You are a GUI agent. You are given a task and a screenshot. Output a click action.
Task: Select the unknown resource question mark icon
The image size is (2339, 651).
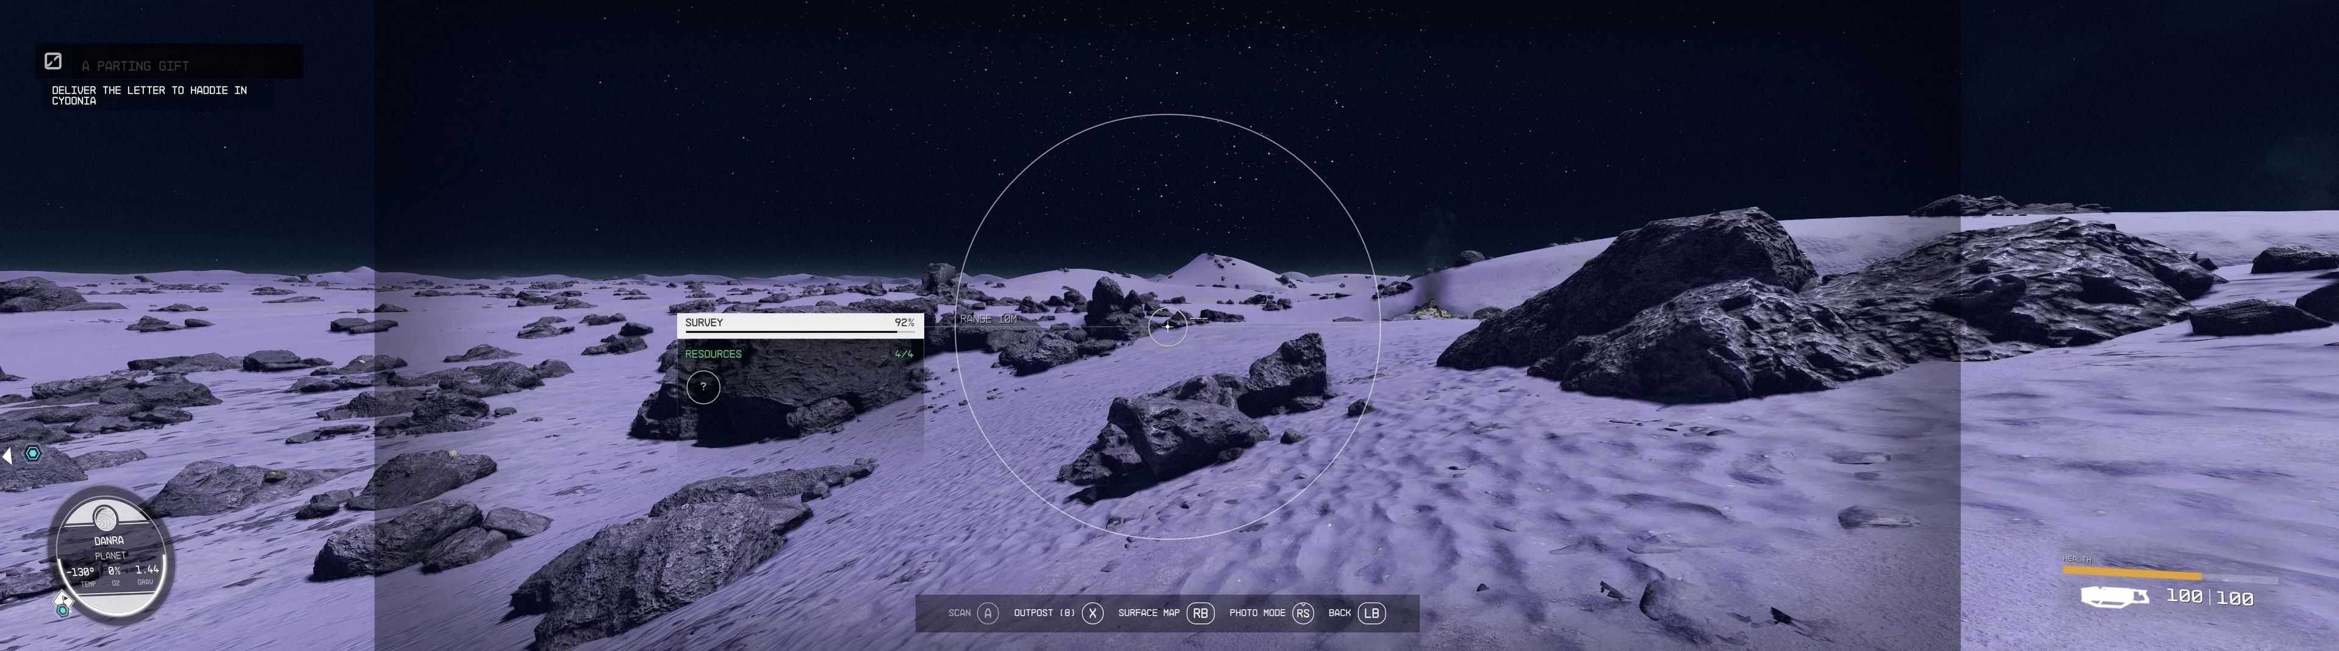pos(703,387)
